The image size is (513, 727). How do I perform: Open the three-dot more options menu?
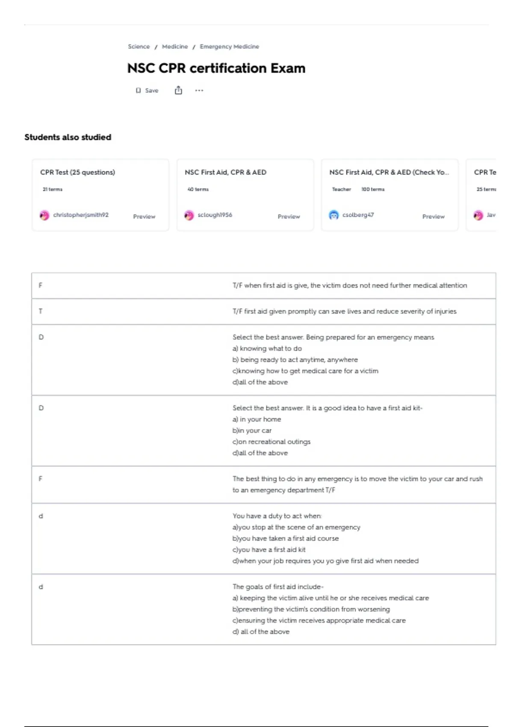click(x=199, y=90)
